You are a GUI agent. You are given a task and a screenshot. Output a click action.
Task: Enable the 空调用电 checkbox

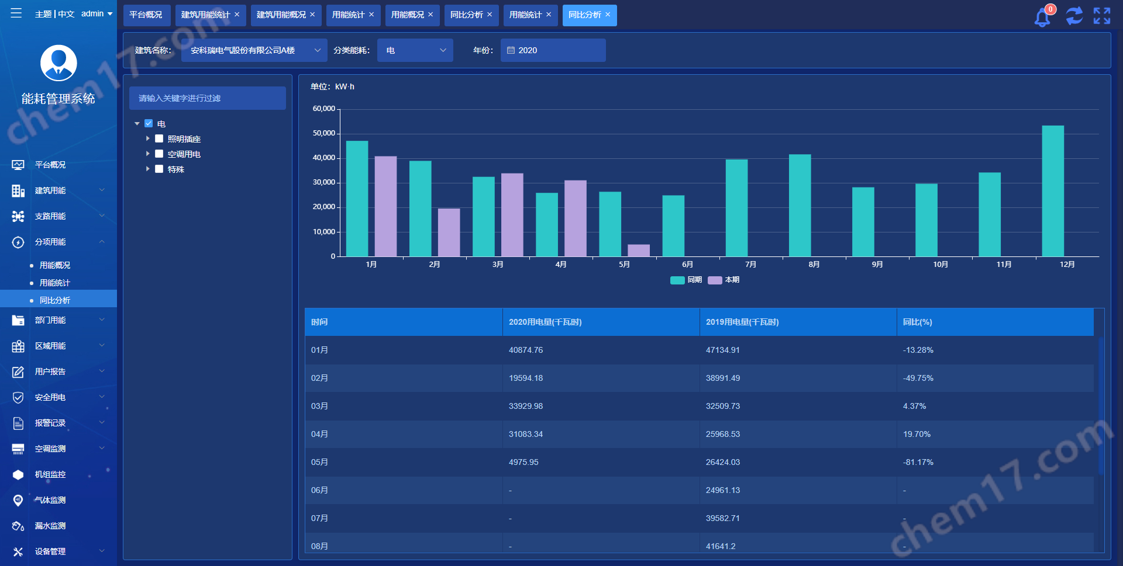pos(159,154)
